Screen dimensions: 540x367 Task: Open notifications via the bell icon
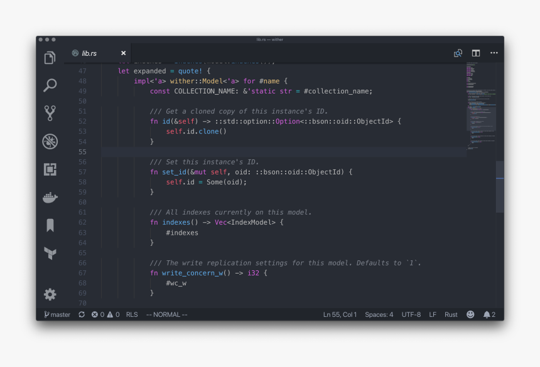pos(489,314)
